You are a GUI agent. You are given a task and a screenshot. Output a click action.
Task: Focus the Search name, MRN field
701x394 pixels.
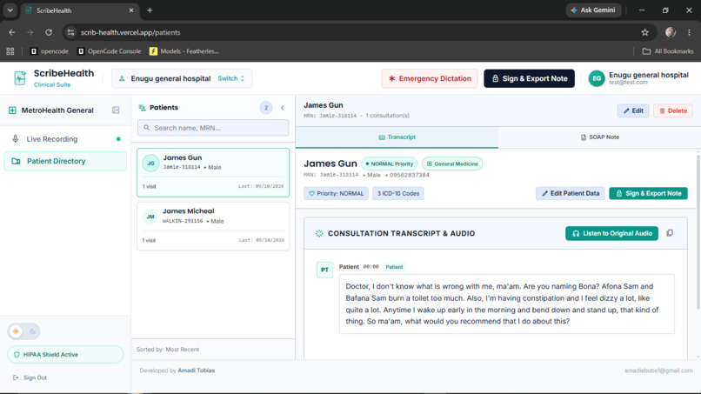pyautogui.click(x=213, y=128)
